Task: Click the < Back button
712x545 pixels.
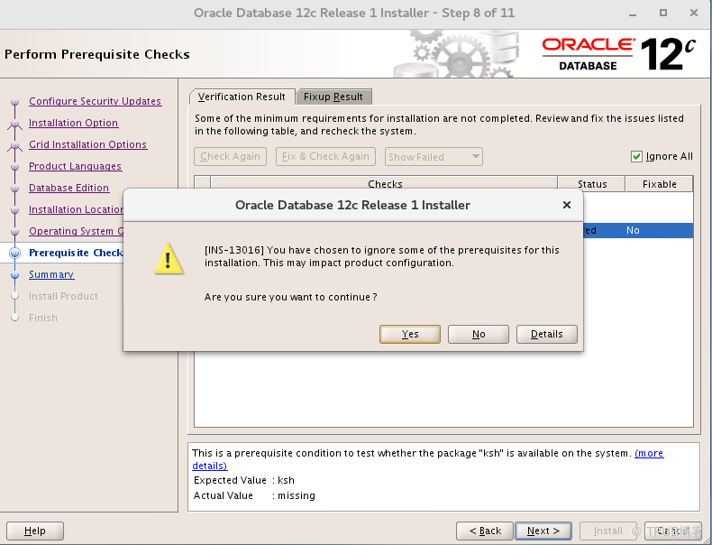Action: tap(485, 531)
